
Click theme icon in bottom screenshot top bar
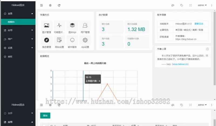tap(173, 105)
